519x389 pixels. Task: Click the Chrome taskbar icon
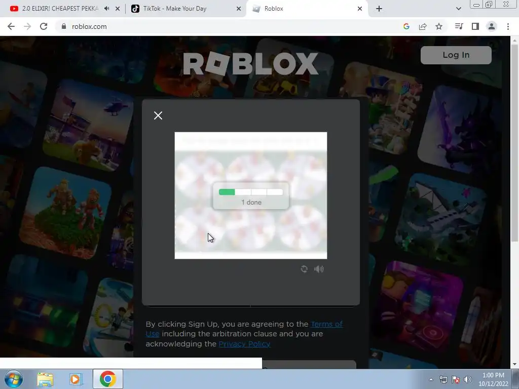tap(107, 379)
